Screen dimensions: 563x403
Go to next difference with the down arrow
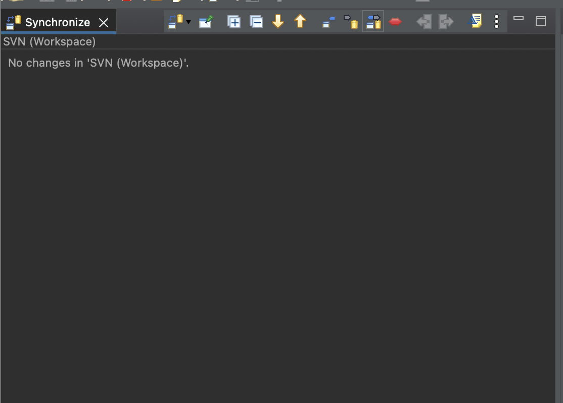pyautogui.click(x=278, y=22)
